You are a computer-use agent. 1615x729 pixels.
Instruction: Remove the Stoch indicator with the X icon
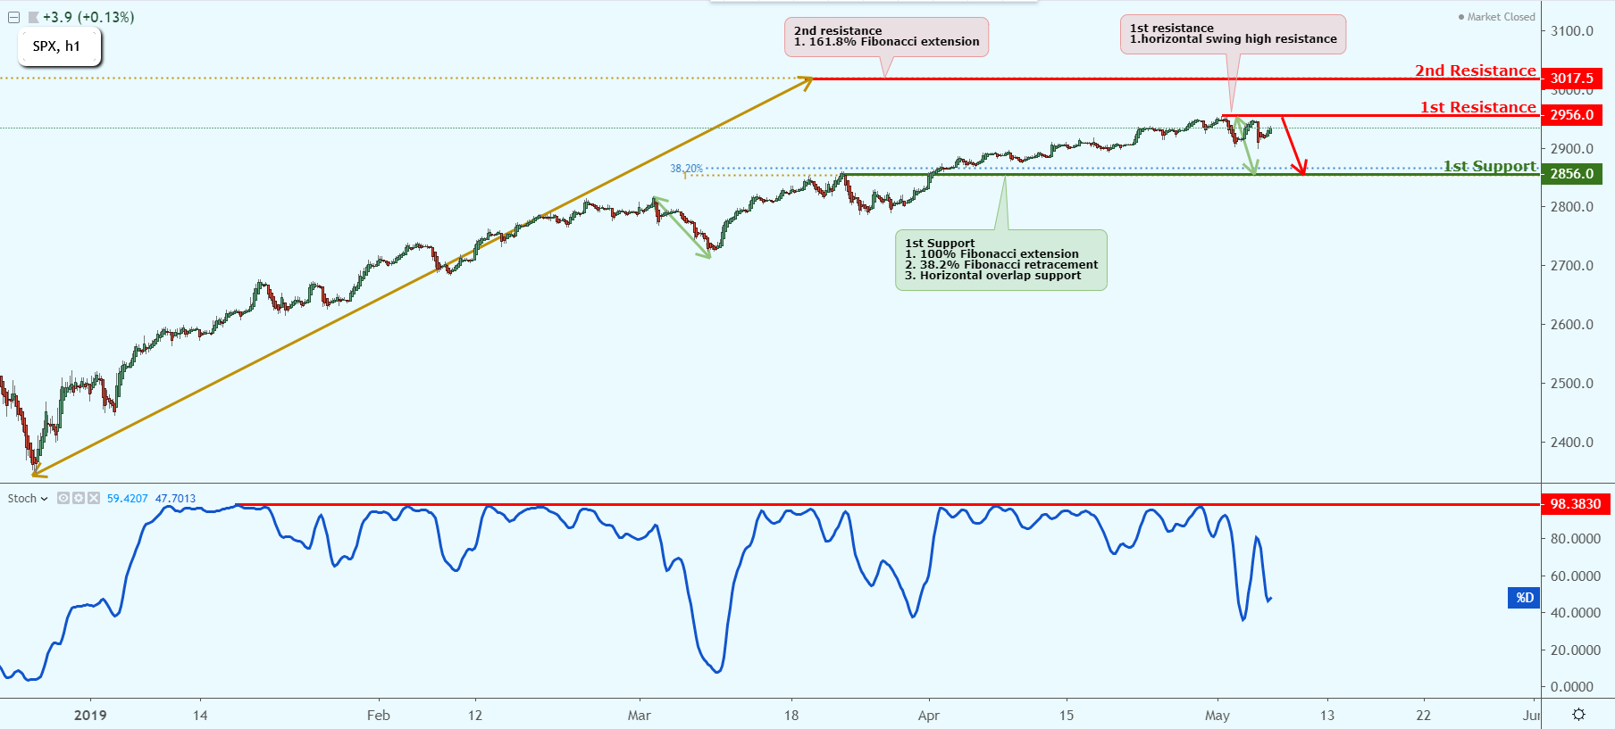pyautogui.click(x=94, y=498)
